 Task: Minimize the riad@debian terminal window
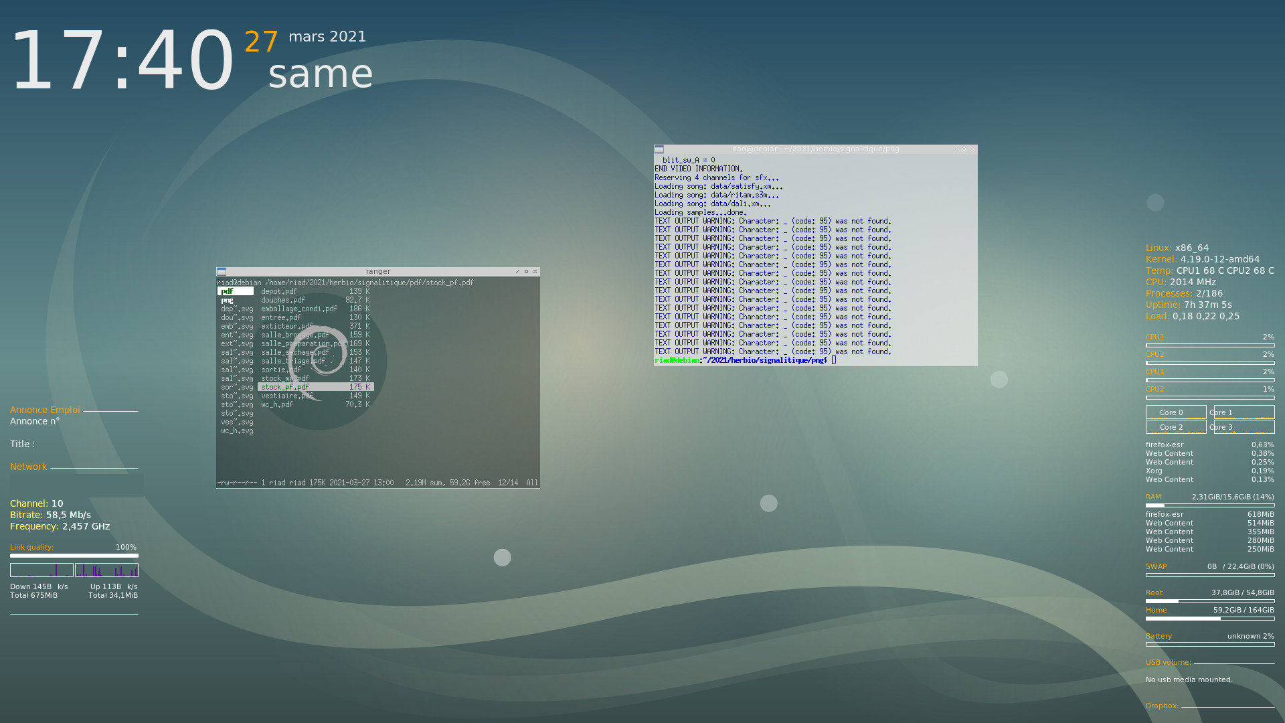coord(955,149)
